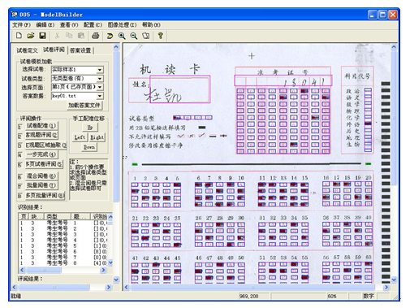Image resolution: width=410 pixels, height=308 pixels.
Task: Expand the 选择试卷 dropdown
Action: coord(100,70)
